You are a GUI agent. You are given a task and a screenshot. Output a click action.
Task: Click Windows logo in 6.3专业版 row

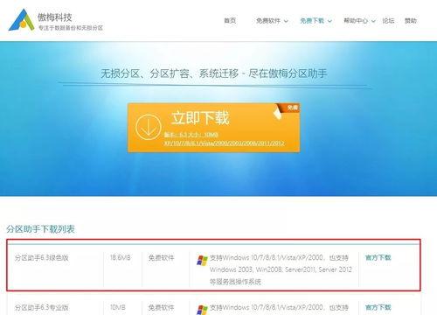(x=202, y=310)
